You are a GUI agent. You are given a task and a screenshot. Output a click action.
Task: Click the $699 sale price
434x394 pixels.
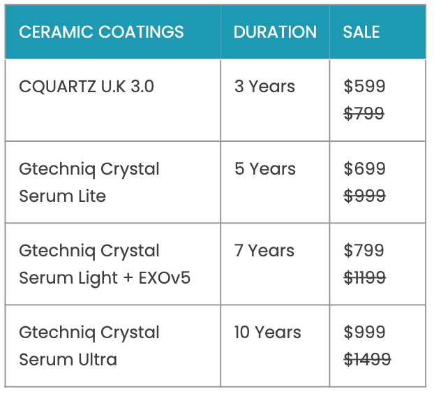(x=364, y=169)
